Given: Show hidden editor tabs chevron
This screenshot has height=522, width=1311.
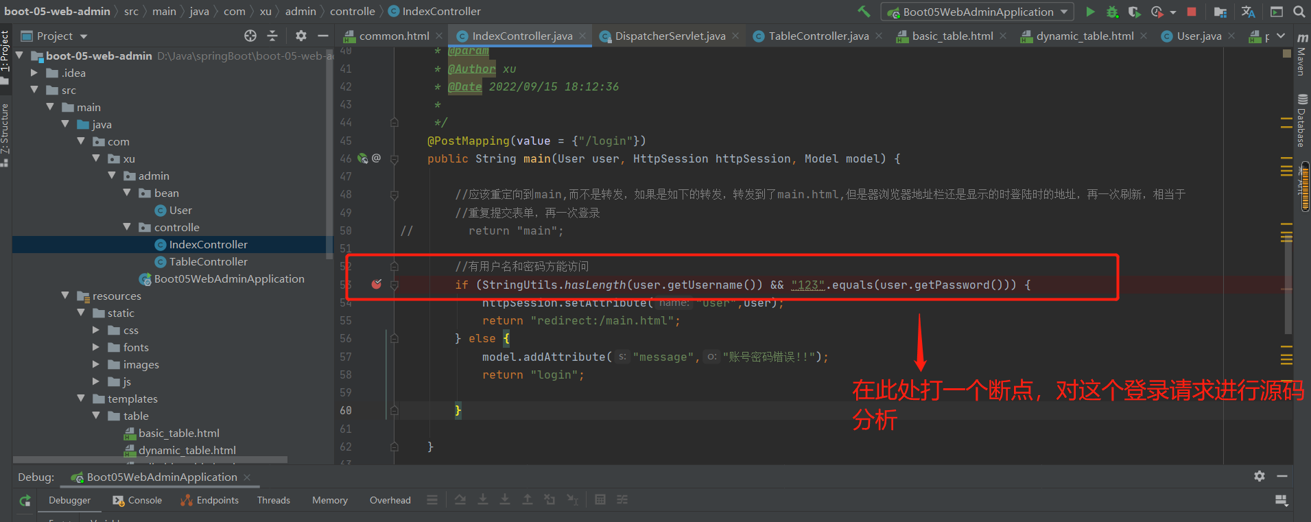Looking at the screenshot, I should pyautogui.click(x=1281, y=36).
